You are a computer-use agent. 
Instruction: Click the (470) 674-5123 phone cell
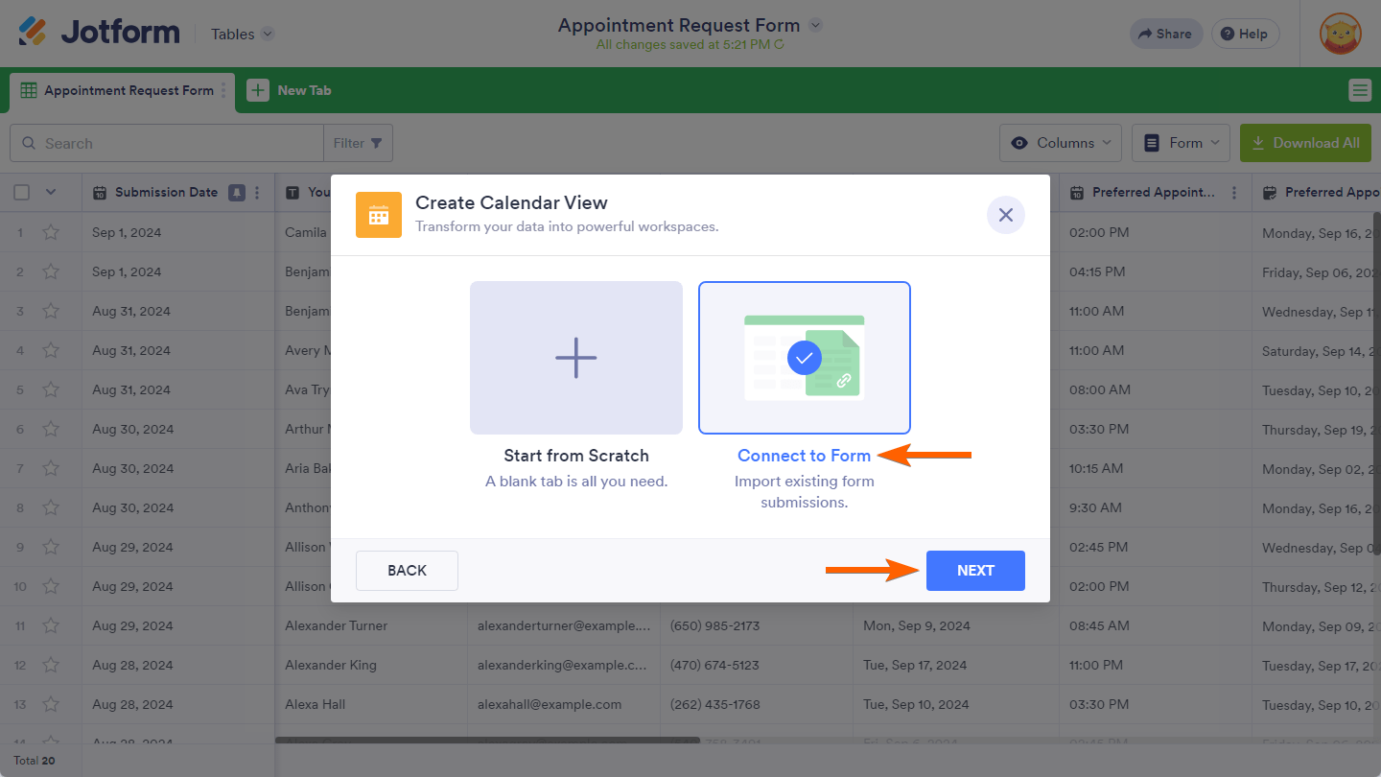pyautogui.click(x=757, y=665)
